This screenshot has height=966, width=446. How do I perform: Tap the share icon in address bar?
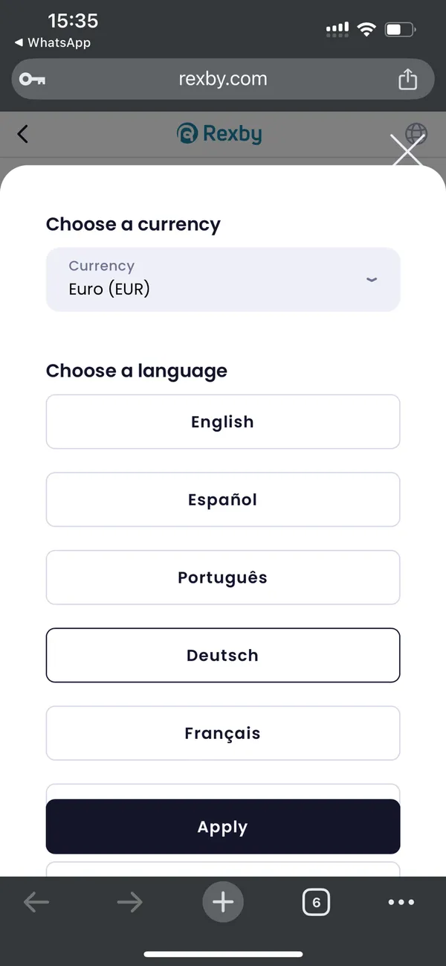407,80
